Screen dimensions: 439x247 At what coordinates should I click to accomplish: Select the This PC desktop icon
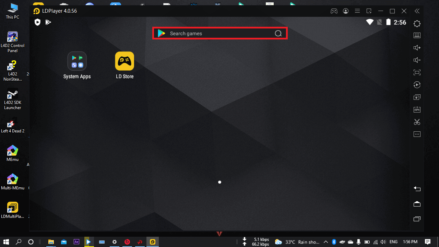coord(12,11)
